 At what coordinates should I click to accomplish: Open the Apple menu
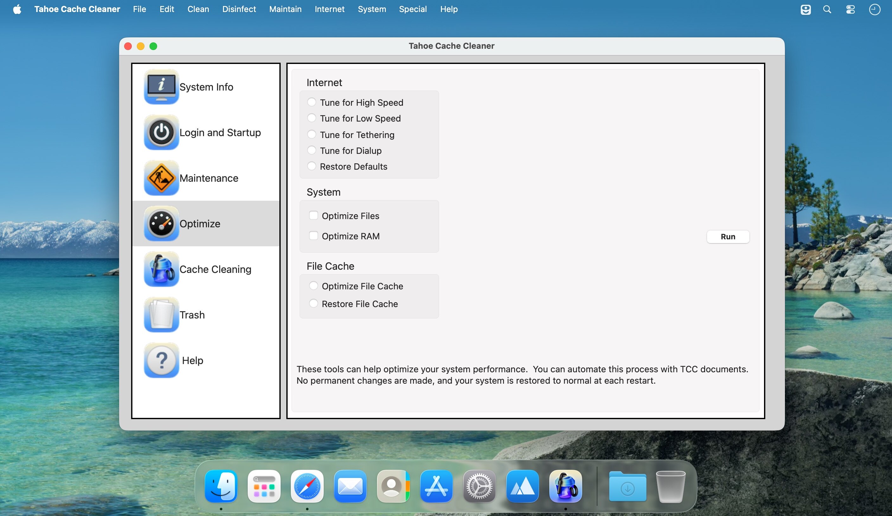(17, 9)
